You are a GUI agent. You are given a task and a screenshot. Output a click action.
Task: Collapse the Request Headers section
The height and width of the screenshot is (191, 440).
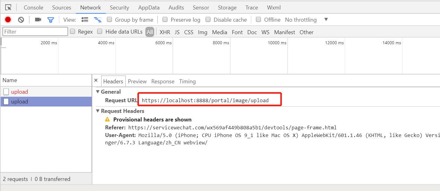coord(98,111)
